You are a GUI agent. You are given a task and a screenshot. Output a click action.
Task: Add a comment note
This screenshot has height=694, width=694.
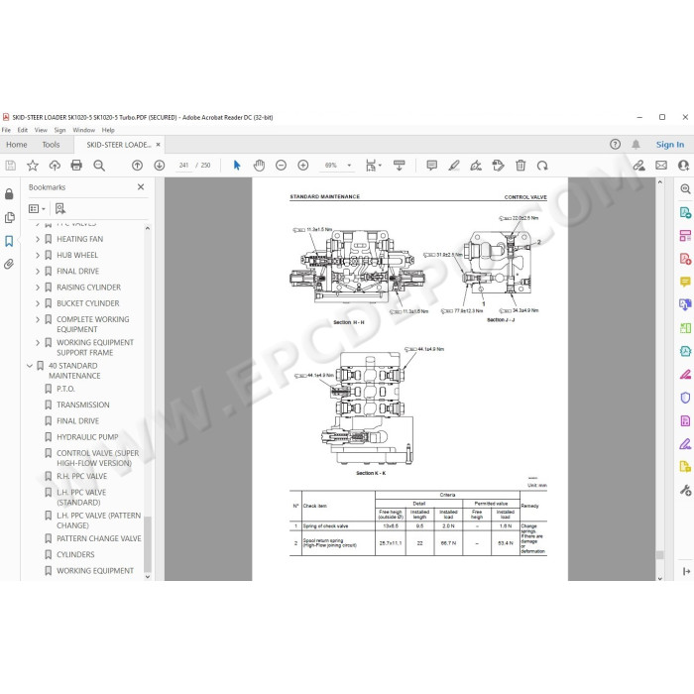coord(432,166)
